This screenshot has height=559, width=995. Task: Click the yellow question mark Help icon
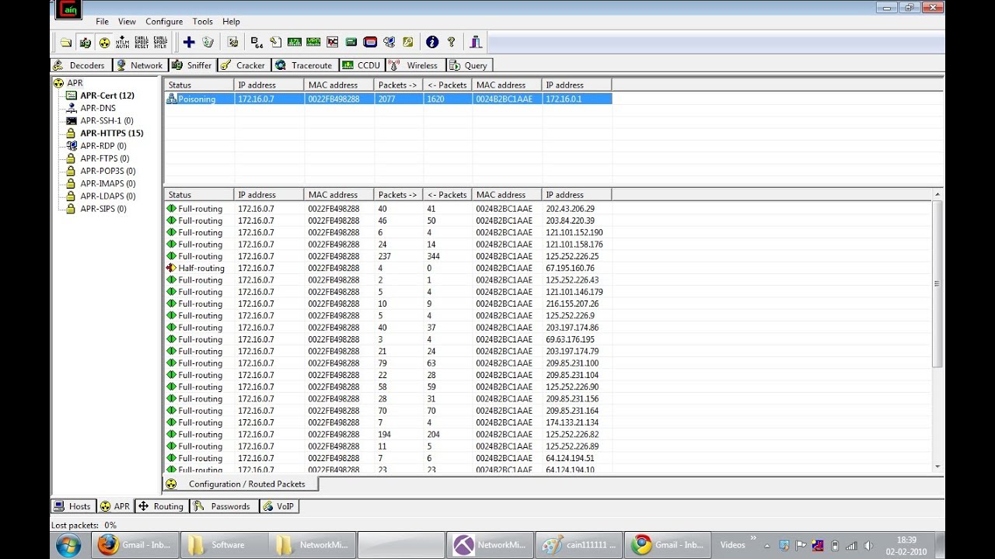click(451, 42)
